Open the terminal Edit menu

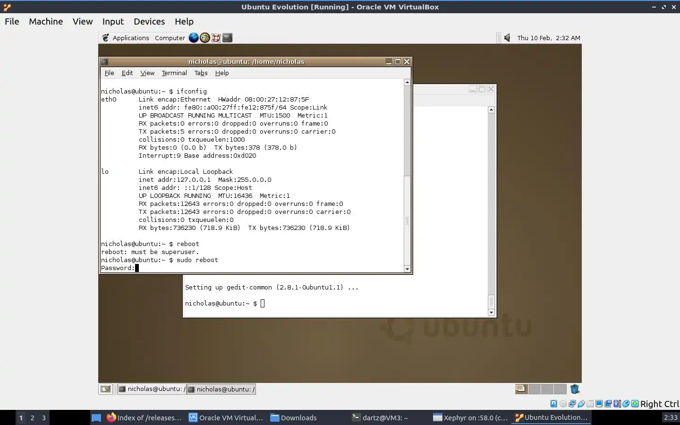coord(127,73)
